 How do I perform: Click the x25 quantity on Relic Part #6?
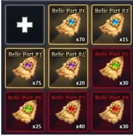point(37,126)
